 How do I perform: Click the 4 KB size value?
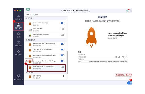click(126, 59)
